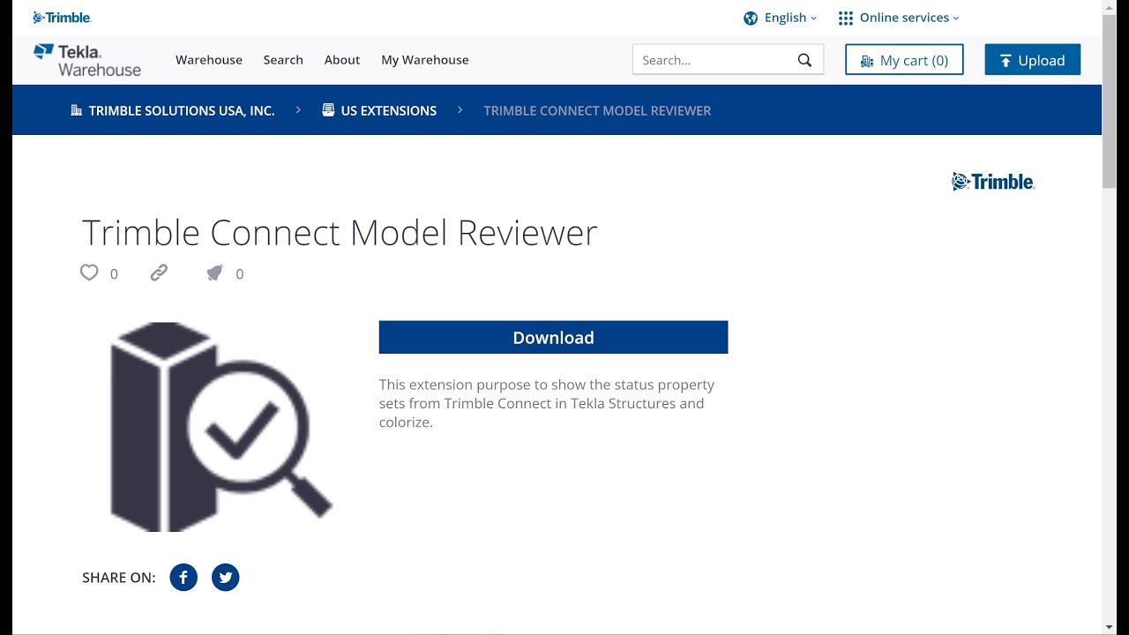Viewport: 1129px width, 635px height.
Task: Share on Facebook
Action: [183, 578]
